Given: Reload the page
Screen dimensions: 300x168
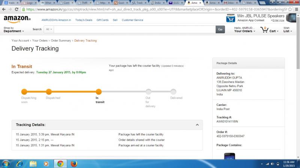Looking at the screenshot, I should [16, 9].
